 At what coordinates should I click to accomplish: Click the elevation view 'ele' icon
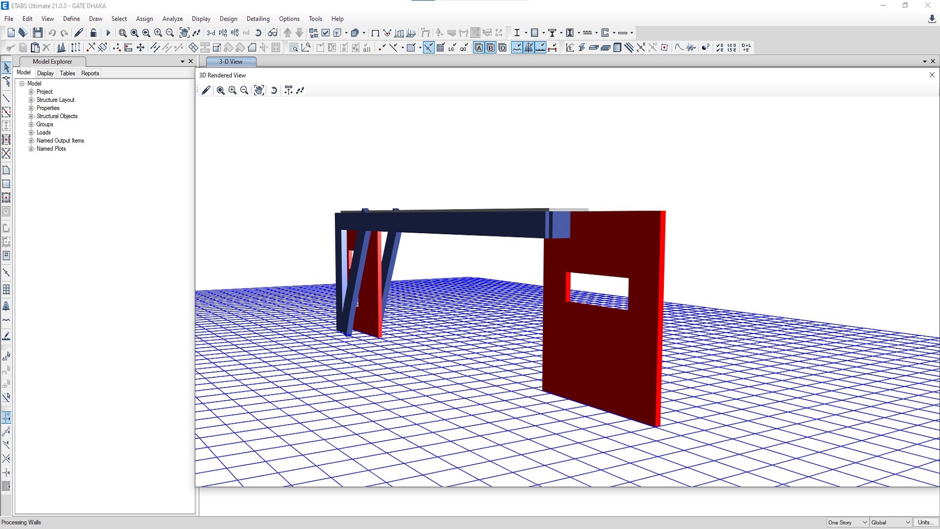pos(235,33)
